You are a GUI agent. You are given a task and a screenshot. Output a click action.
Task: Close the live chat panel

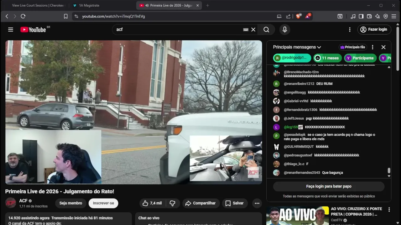[x=383, y=47]
